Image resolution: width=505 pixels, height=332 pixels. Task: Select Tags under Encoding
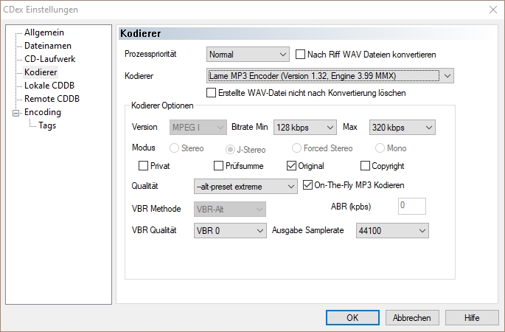click(x=47, y=125)
